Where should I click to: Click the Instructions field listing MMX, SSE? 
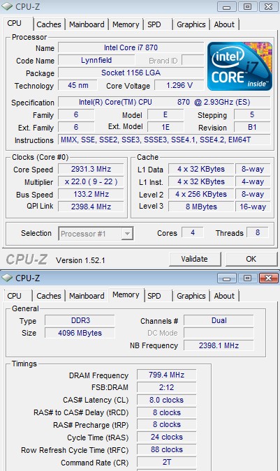tap(164, 140)
